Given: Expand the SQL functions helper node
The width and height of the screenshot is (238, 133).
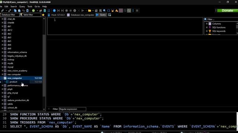Looking at the screenshot, I should (x=207, y=27).
